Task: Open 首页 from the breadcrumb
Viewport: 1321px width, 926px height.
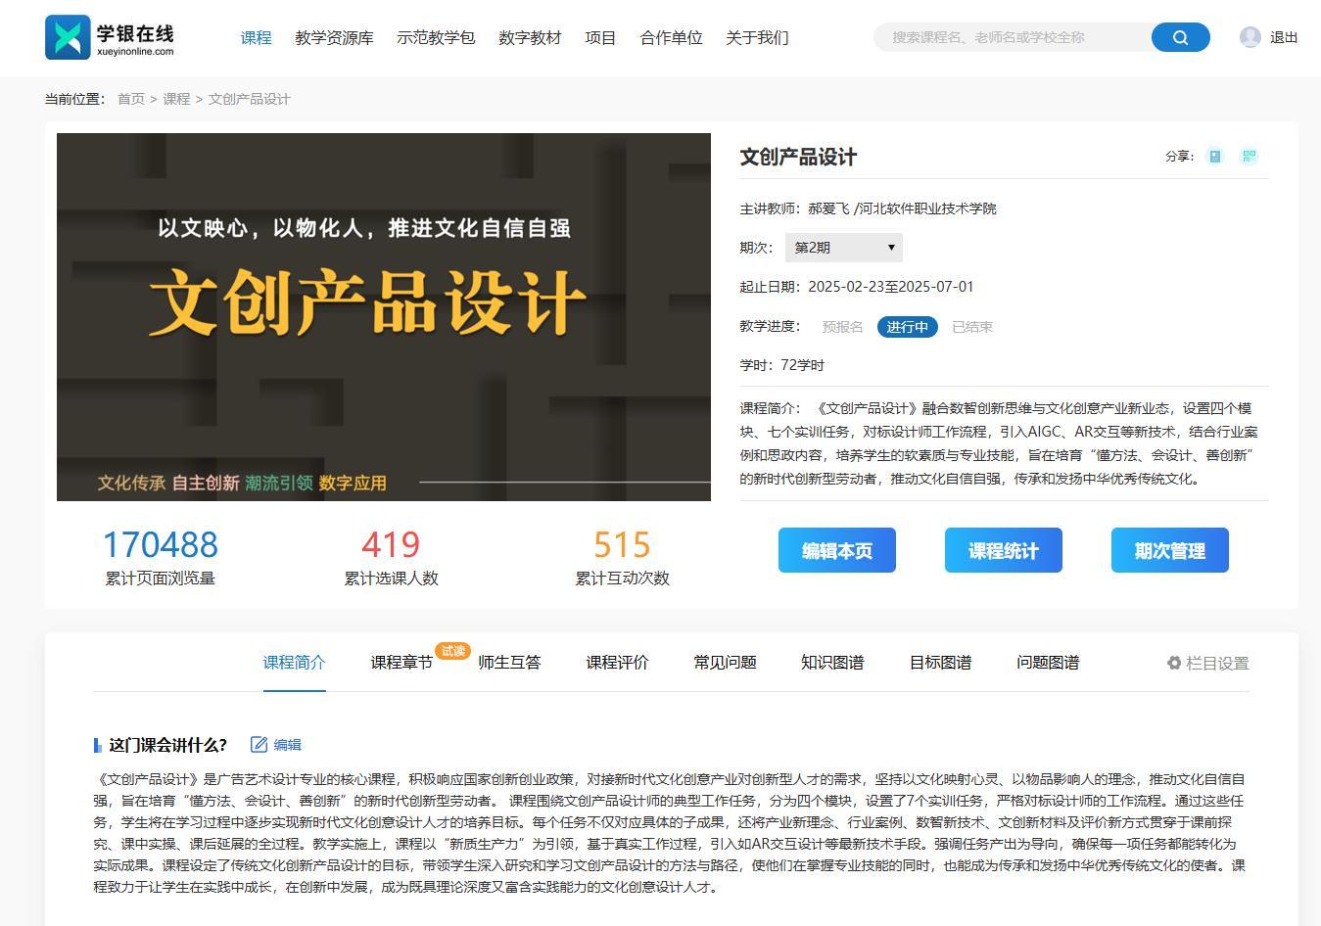Action: click(130, 99)
